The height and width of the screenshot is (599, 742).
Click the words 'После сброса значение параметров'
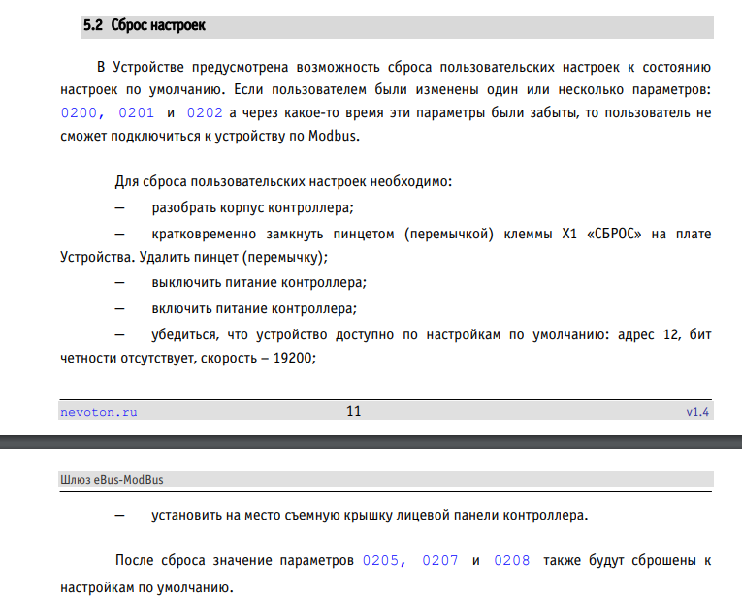click(x=235, y=560)
